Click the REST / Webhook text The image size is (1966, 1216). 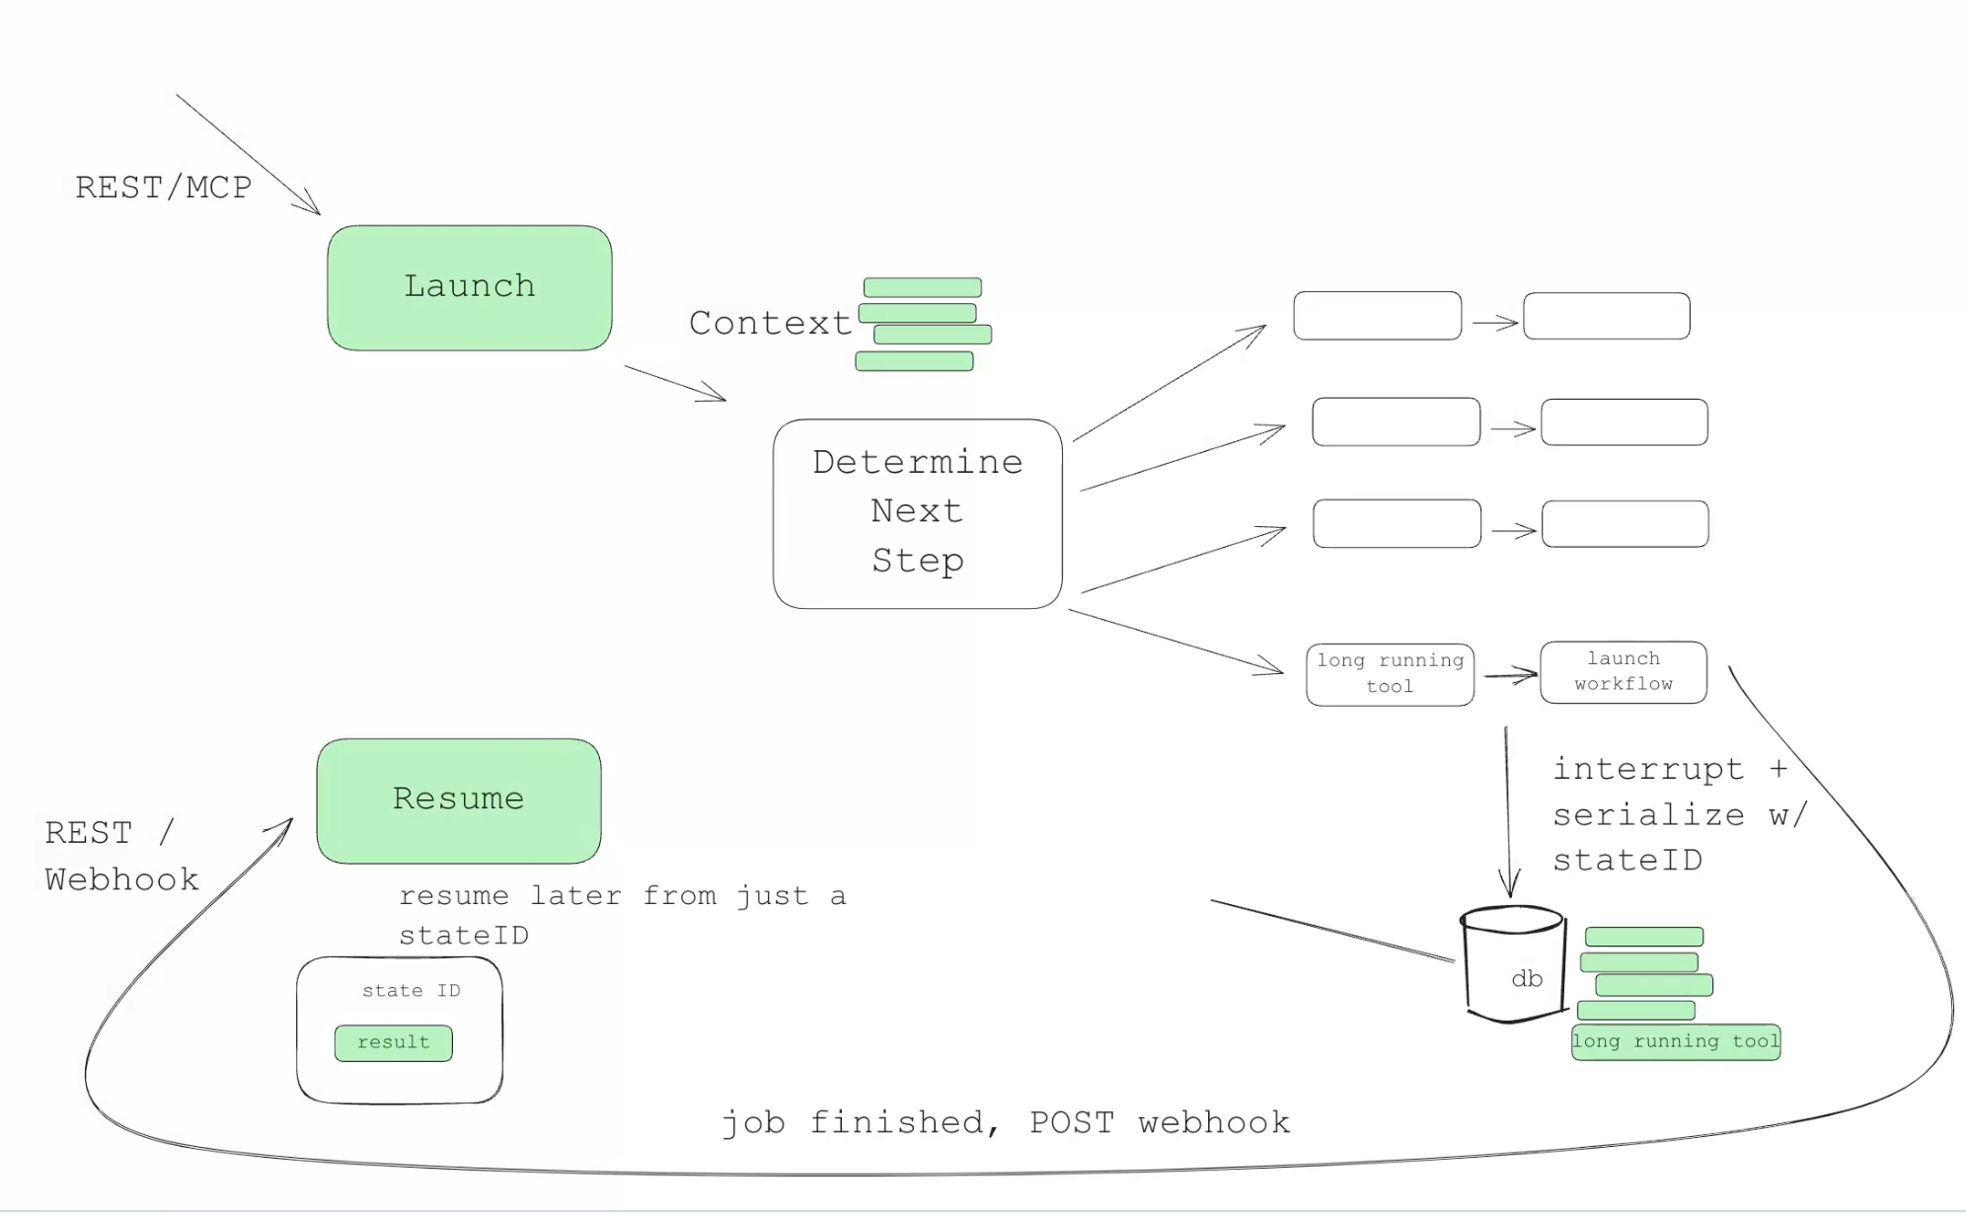[120, 856]
